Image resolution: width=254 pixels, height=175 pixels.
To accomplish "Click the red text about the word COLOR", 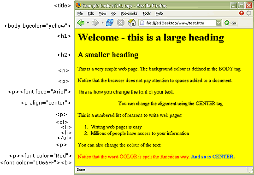I will (x=134, y=157).
